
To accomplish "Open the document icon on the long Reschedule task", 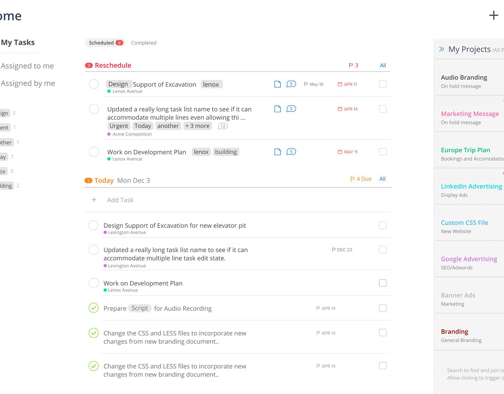I will [278, 109].
